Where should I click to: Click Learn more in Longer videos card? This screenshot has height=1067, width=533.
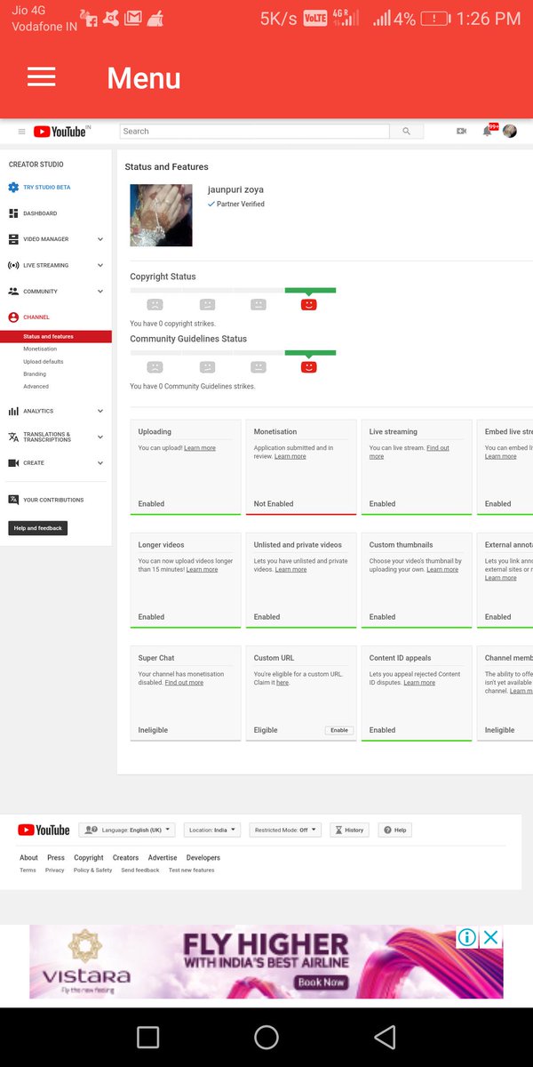point(202,569)
